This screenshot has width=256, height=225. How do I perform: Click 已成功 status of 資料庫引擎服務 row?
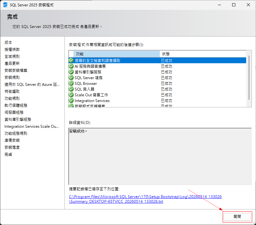coord(166,72)
